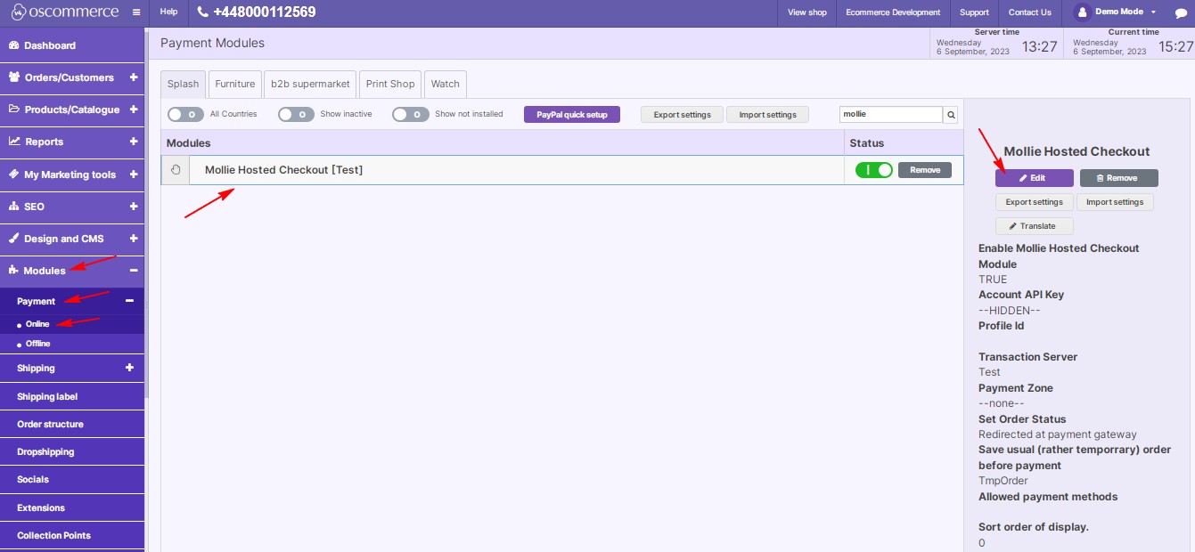The image size is (1195, 552).
Task: Collapse Modules minus sign
Action: pos(134,271)
